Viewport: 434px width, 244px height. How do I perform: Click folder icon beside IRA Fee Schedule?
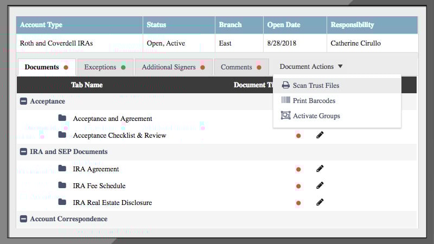[62, 185]
